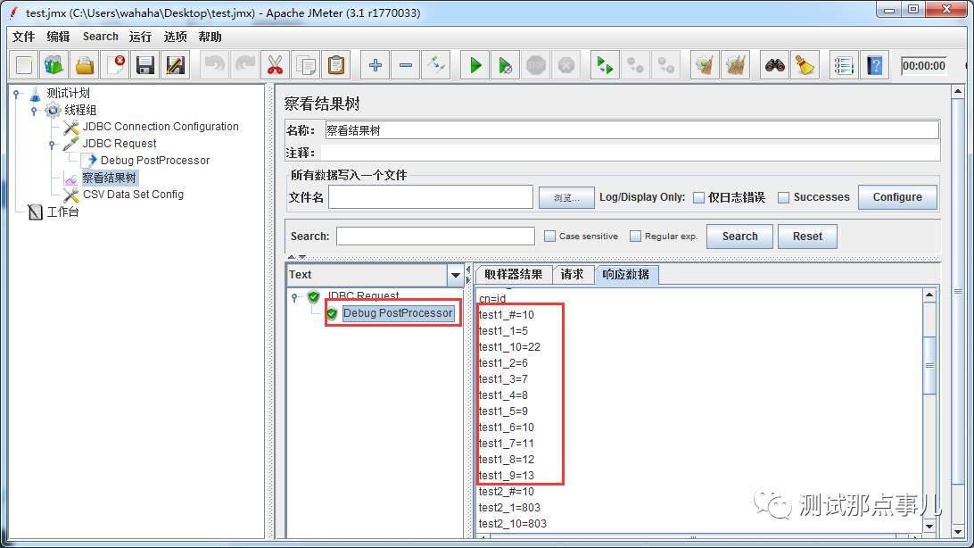Click the Open file folder icon

[85, 65]
